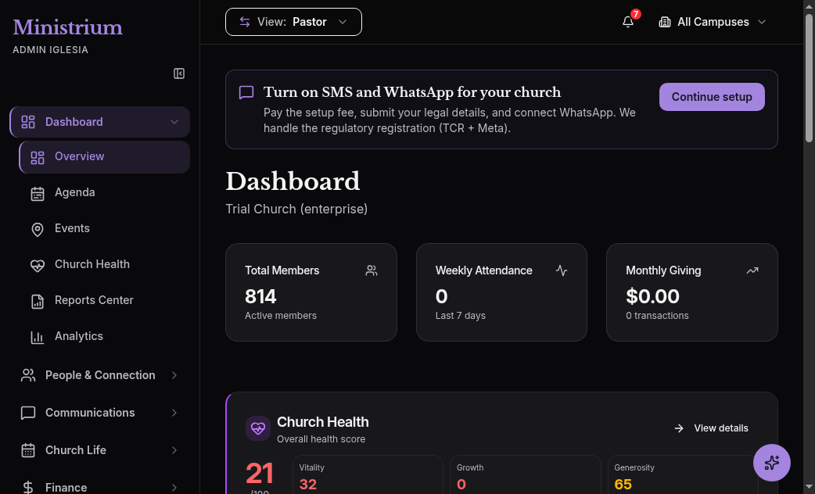815x494 pixels.
Task: Click the 'Overall health score' text
Action: pos(321,439)
